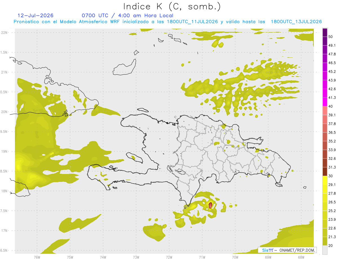Screen dimensions: 338x261
Task: Click the "69W" longitude label
Action: (x=268, y=257)
